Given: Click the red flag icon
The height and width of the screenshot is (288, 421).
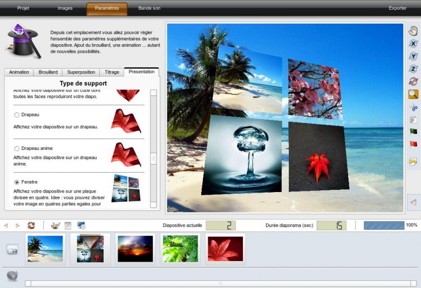Looking at the screenshot, I should coord(413,144).
